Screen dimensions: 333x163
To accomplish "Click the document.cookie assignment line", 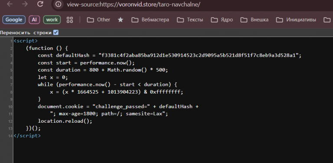I will tap(118, 107).
